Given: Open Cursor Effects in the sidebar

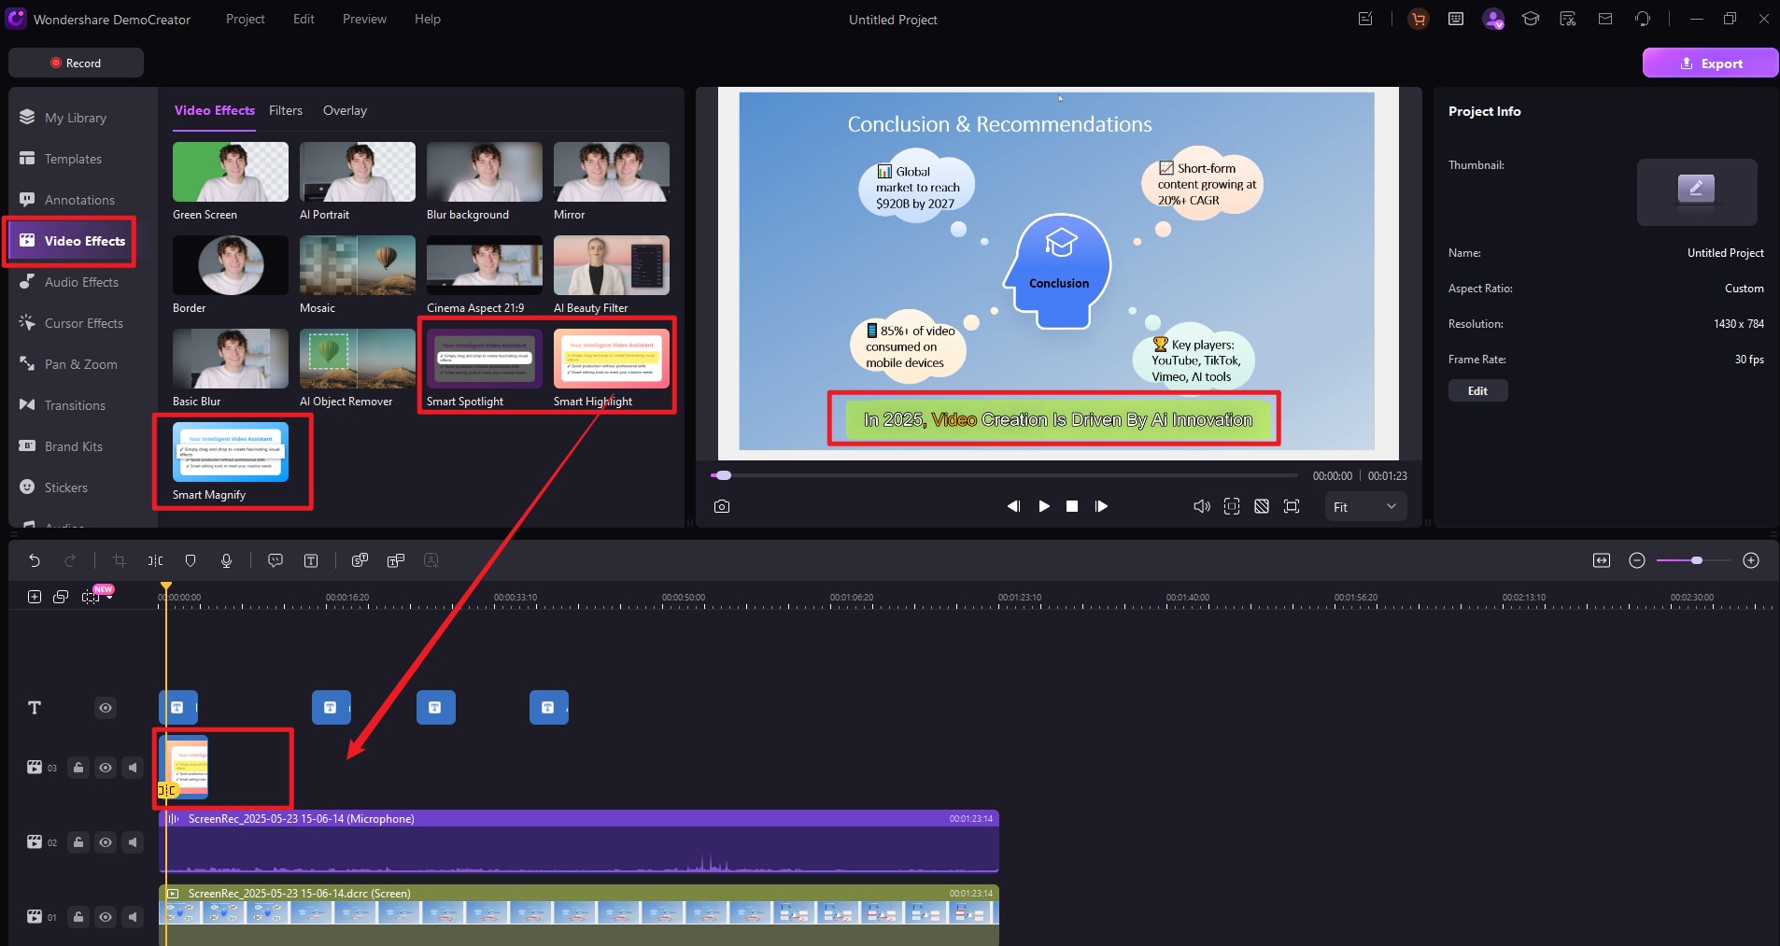Looking at the screenshot, I should (x=83, y=323).
